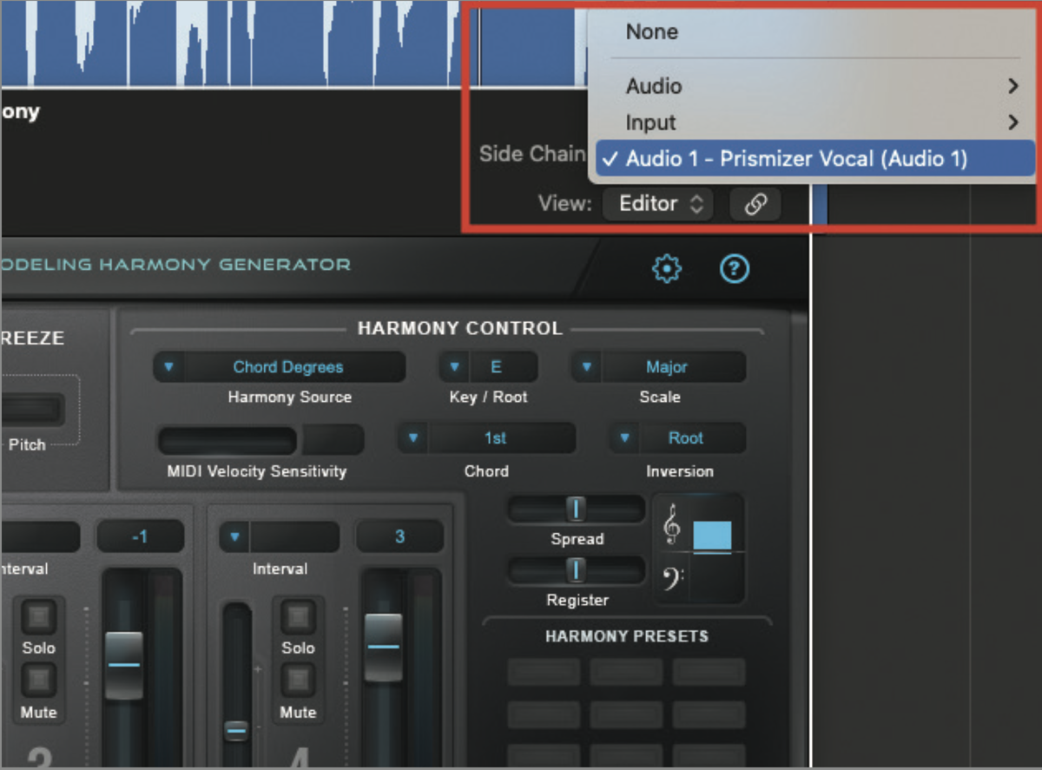Switch the View selector from Editor
The image size is (1042, 770).
(x=657, y=203)
